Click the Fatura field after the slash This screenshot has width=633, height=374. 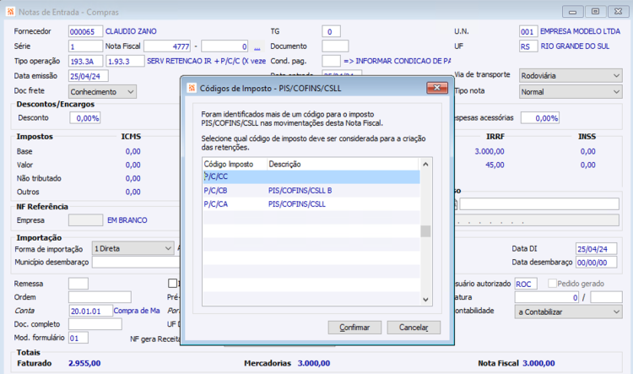coord(606,298)
